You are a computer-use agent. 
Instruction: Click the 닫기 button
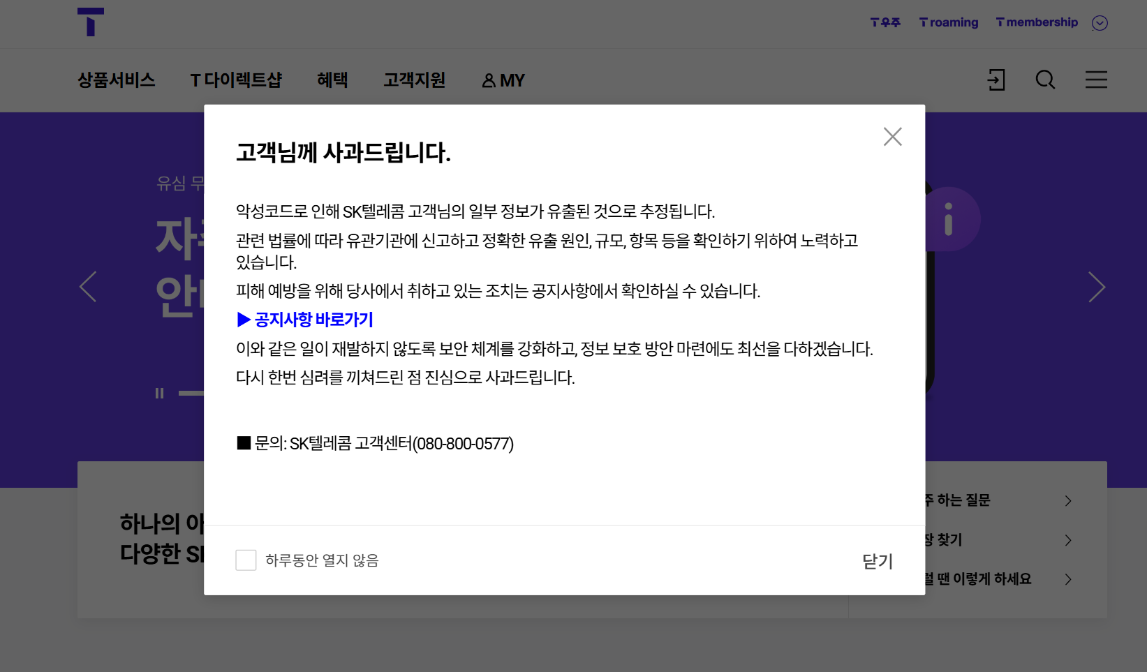(877, 561)
